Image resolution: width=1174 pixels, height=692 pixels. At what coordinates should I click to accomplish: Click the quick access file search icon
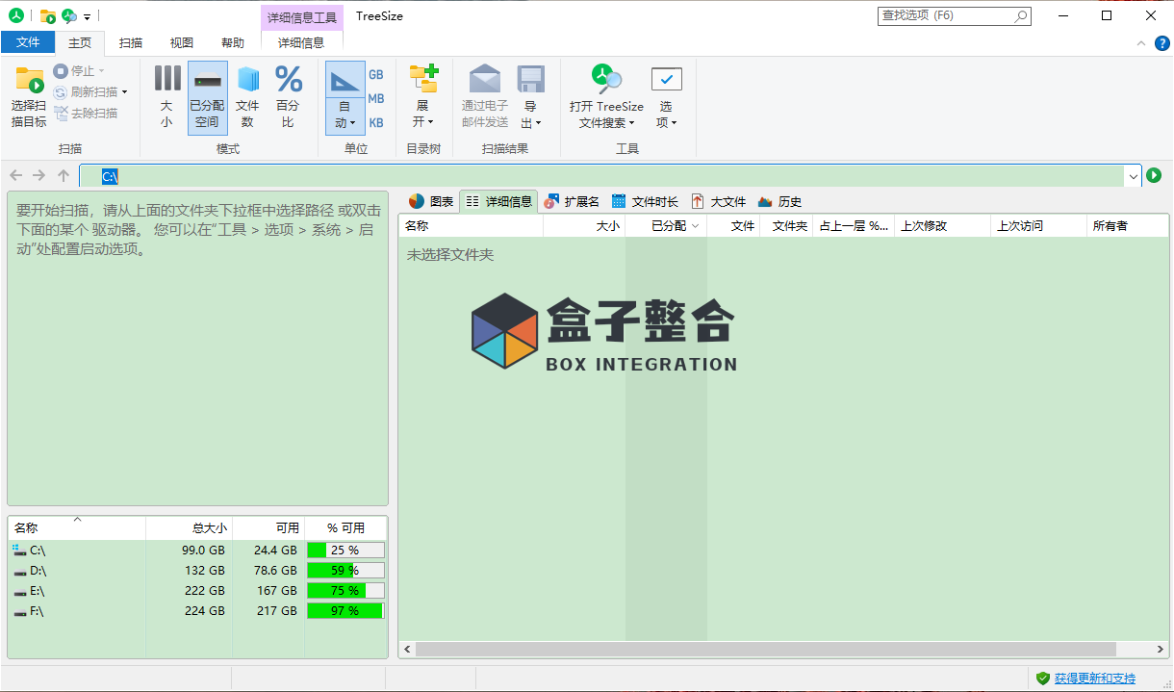tap(69, 15)
